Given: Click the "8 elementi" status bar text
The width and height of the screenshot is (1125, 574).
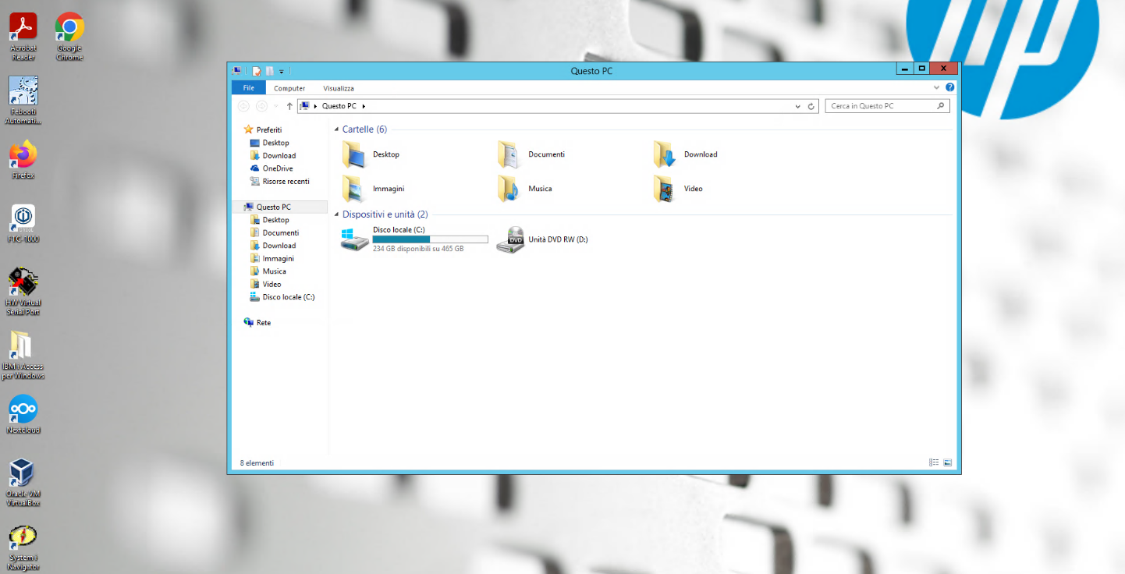Looking at the screenshot, I should click(x=257, y=463).
